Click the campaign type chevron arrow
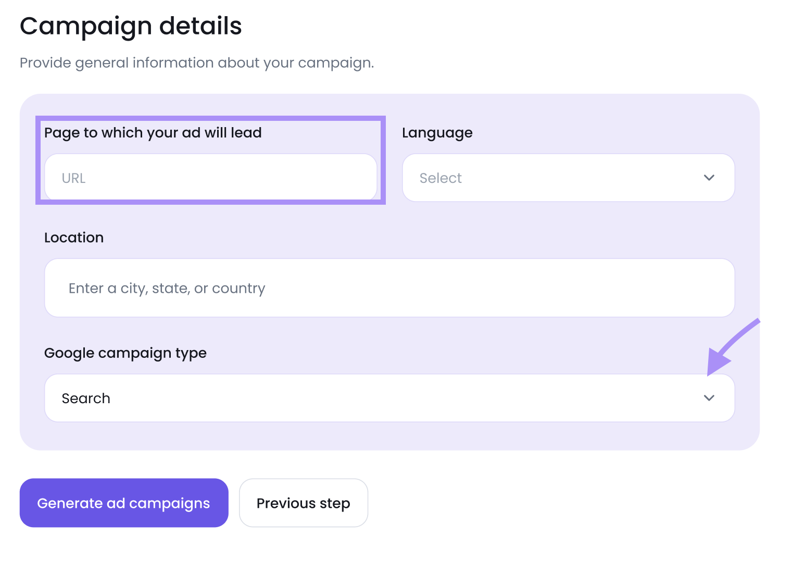 (709, 398)
